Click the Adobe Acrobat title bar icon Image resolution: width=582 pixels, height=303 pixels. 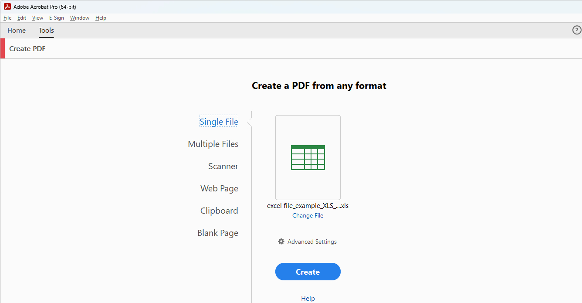7,7
